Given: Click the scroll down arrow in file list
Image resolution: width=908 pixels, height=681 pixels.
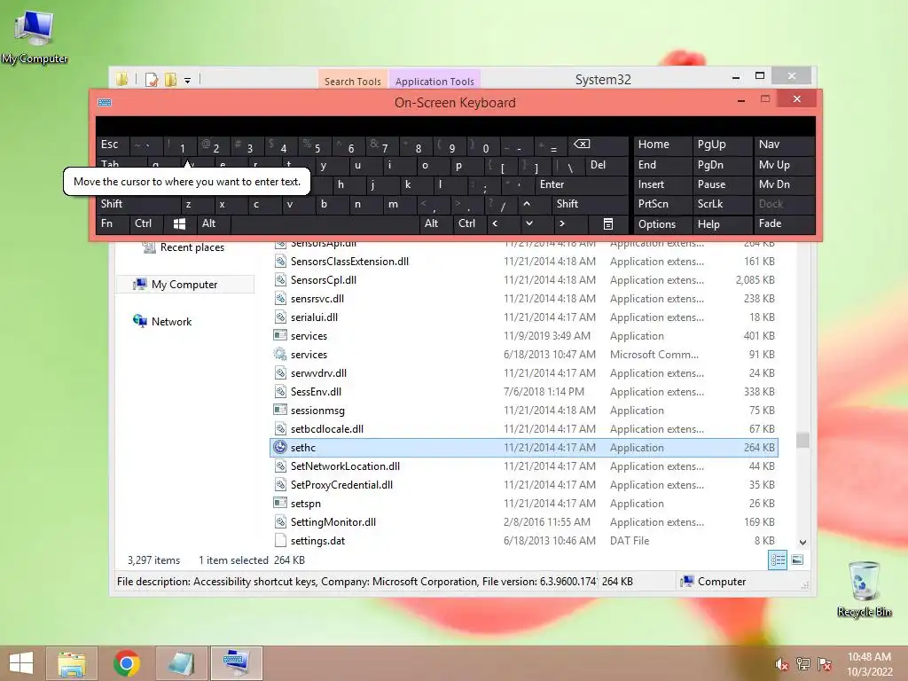Looking at the screenshot, I should click(x=802, y=542).
